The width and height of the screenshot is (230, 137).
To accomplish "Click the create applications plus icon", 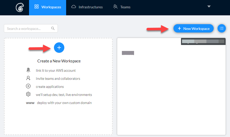I will click(29, 86).
